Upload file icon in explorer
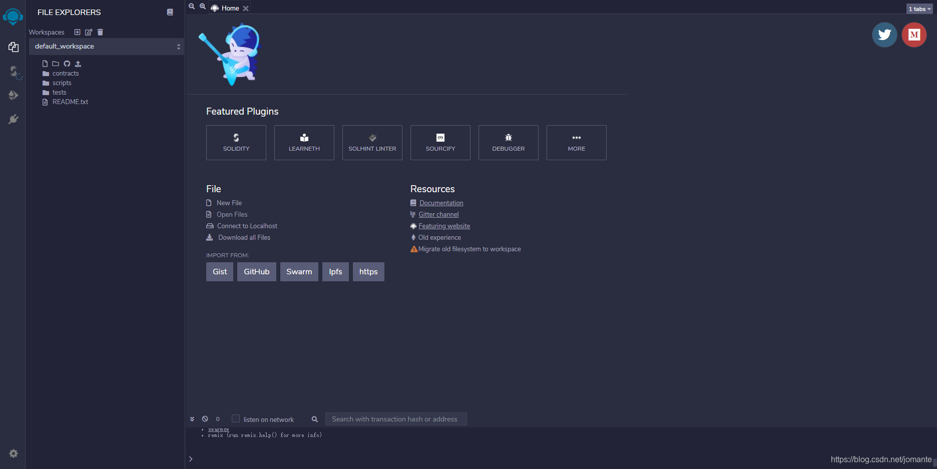937x469 pixels. pos(78,64)
